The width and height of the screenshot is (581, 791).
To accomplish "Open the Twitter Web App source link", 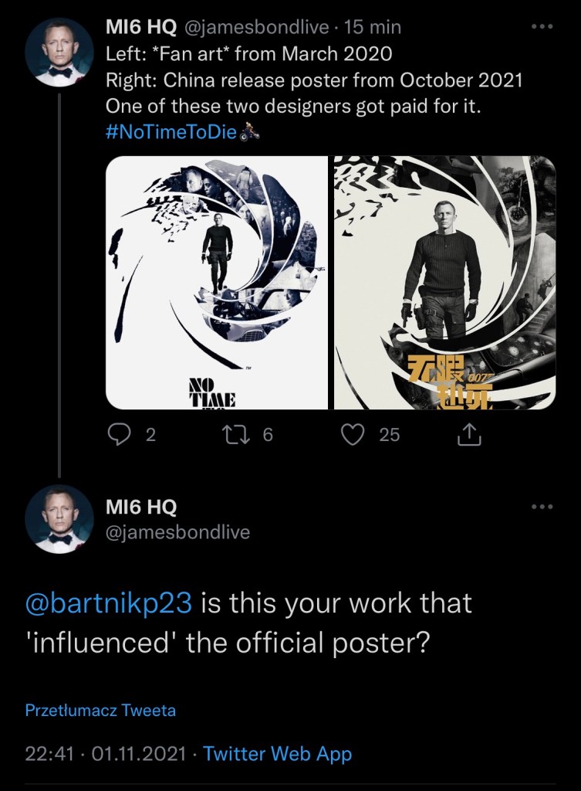I will click(277, 754).
